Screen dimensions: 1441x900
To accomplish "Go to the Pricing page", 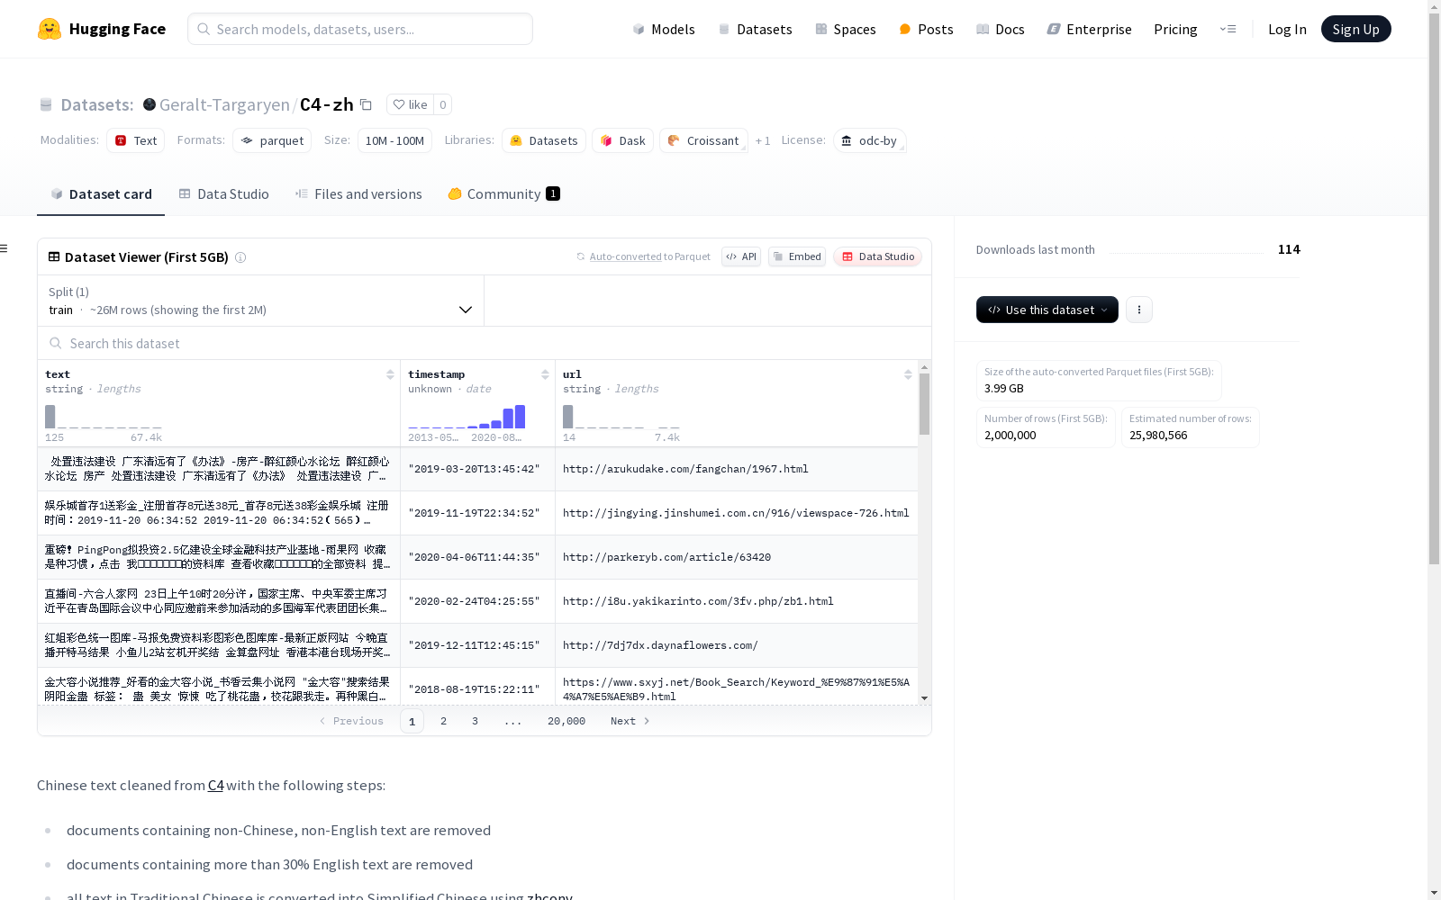I will 1175,29.
